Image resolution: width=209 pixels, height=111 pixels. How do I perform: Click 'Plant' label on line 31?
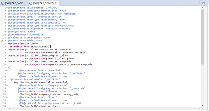[x=52, y=97]
